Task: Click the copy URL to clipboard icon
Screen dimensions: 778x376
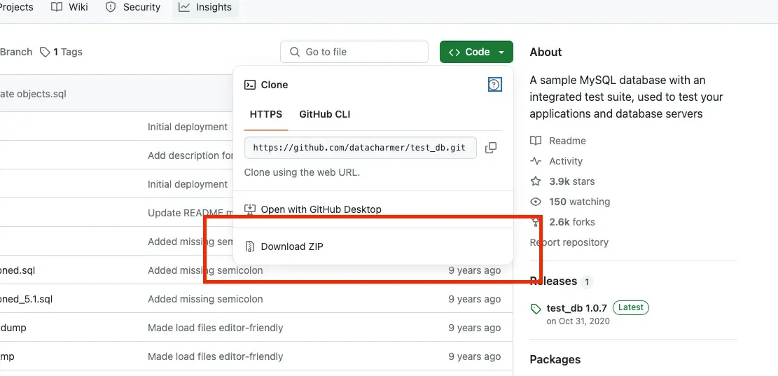Action: [x=491, y=148]
